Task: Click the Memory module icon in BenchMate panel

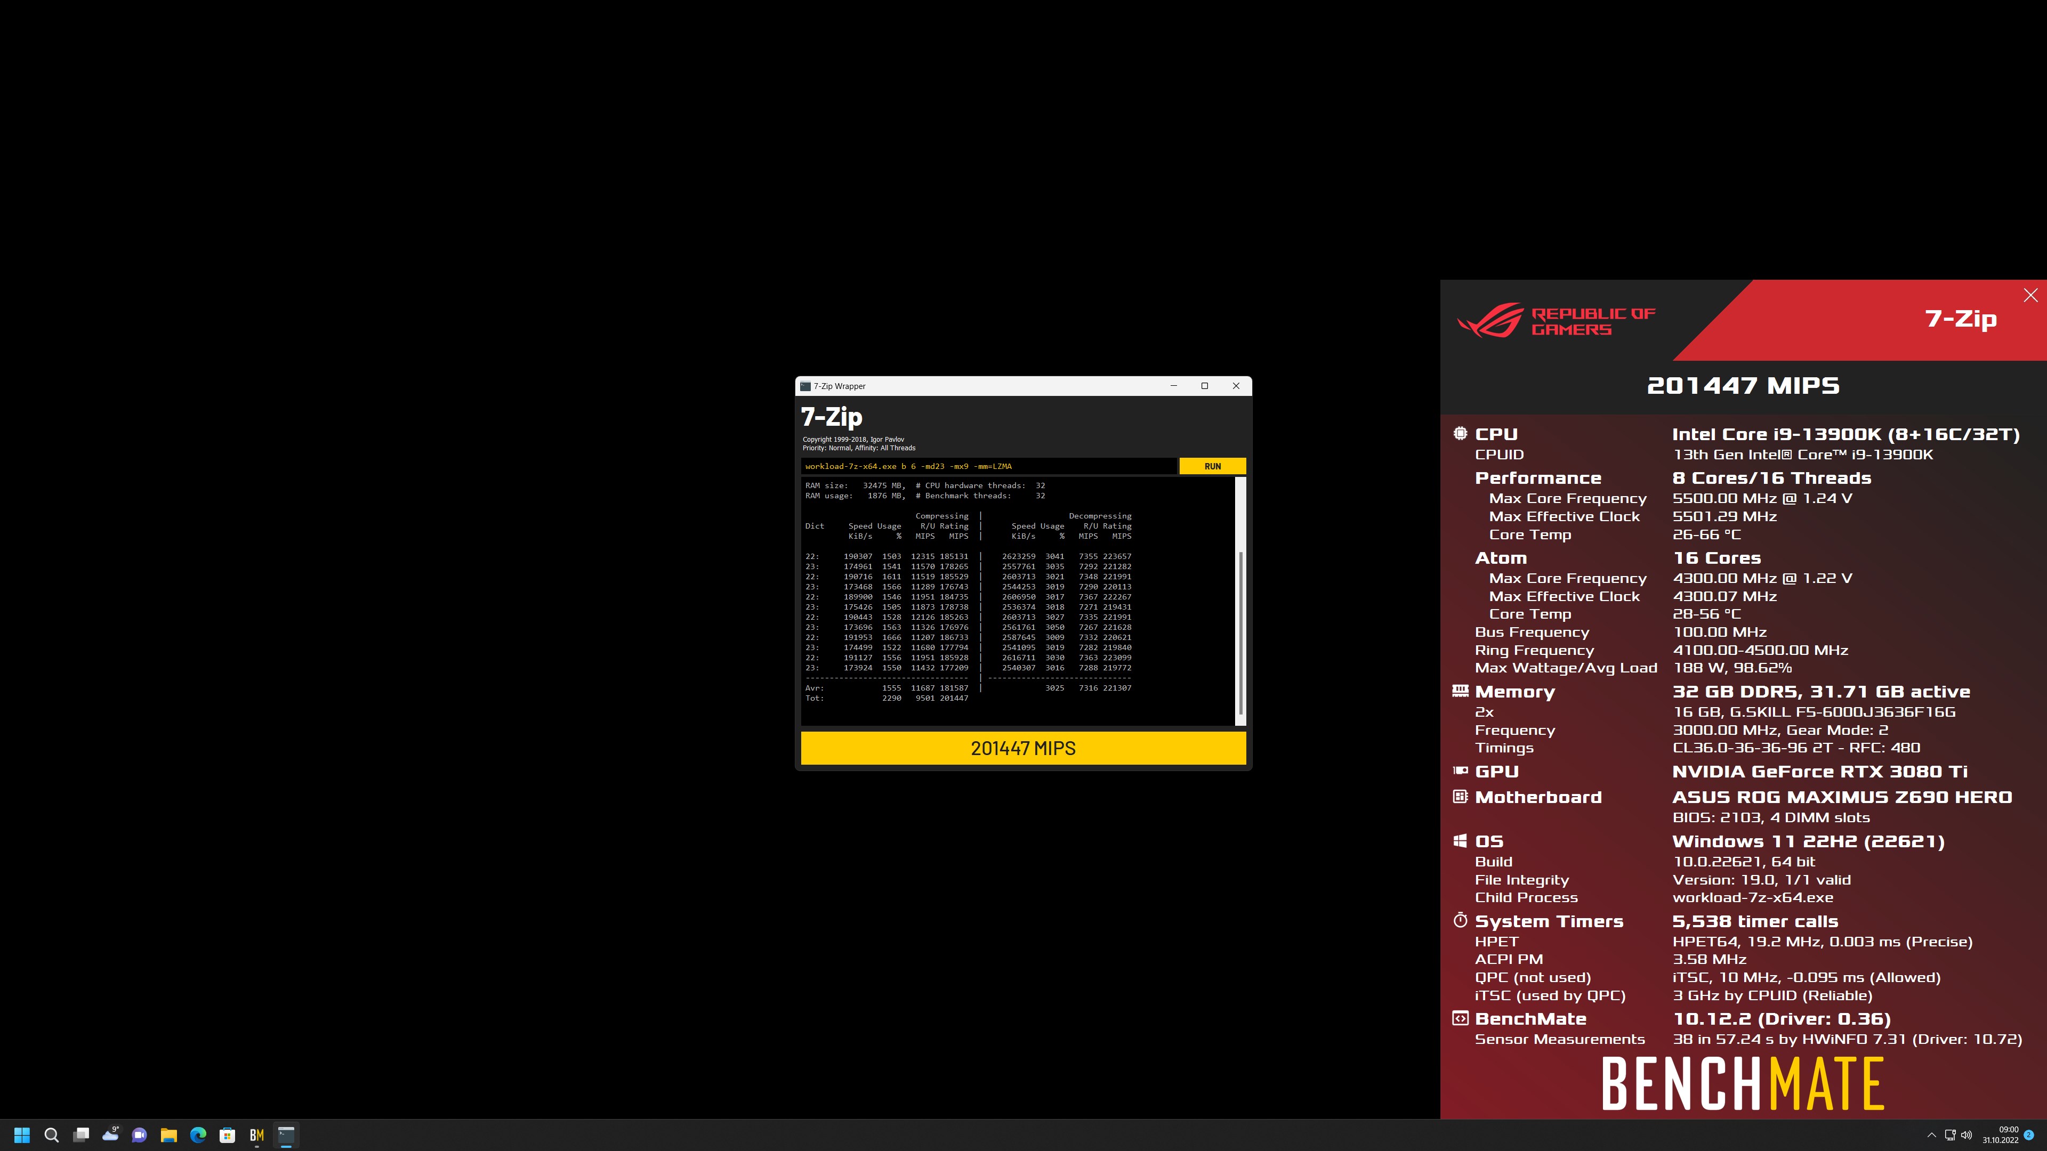Action: tap(1460, 691)
